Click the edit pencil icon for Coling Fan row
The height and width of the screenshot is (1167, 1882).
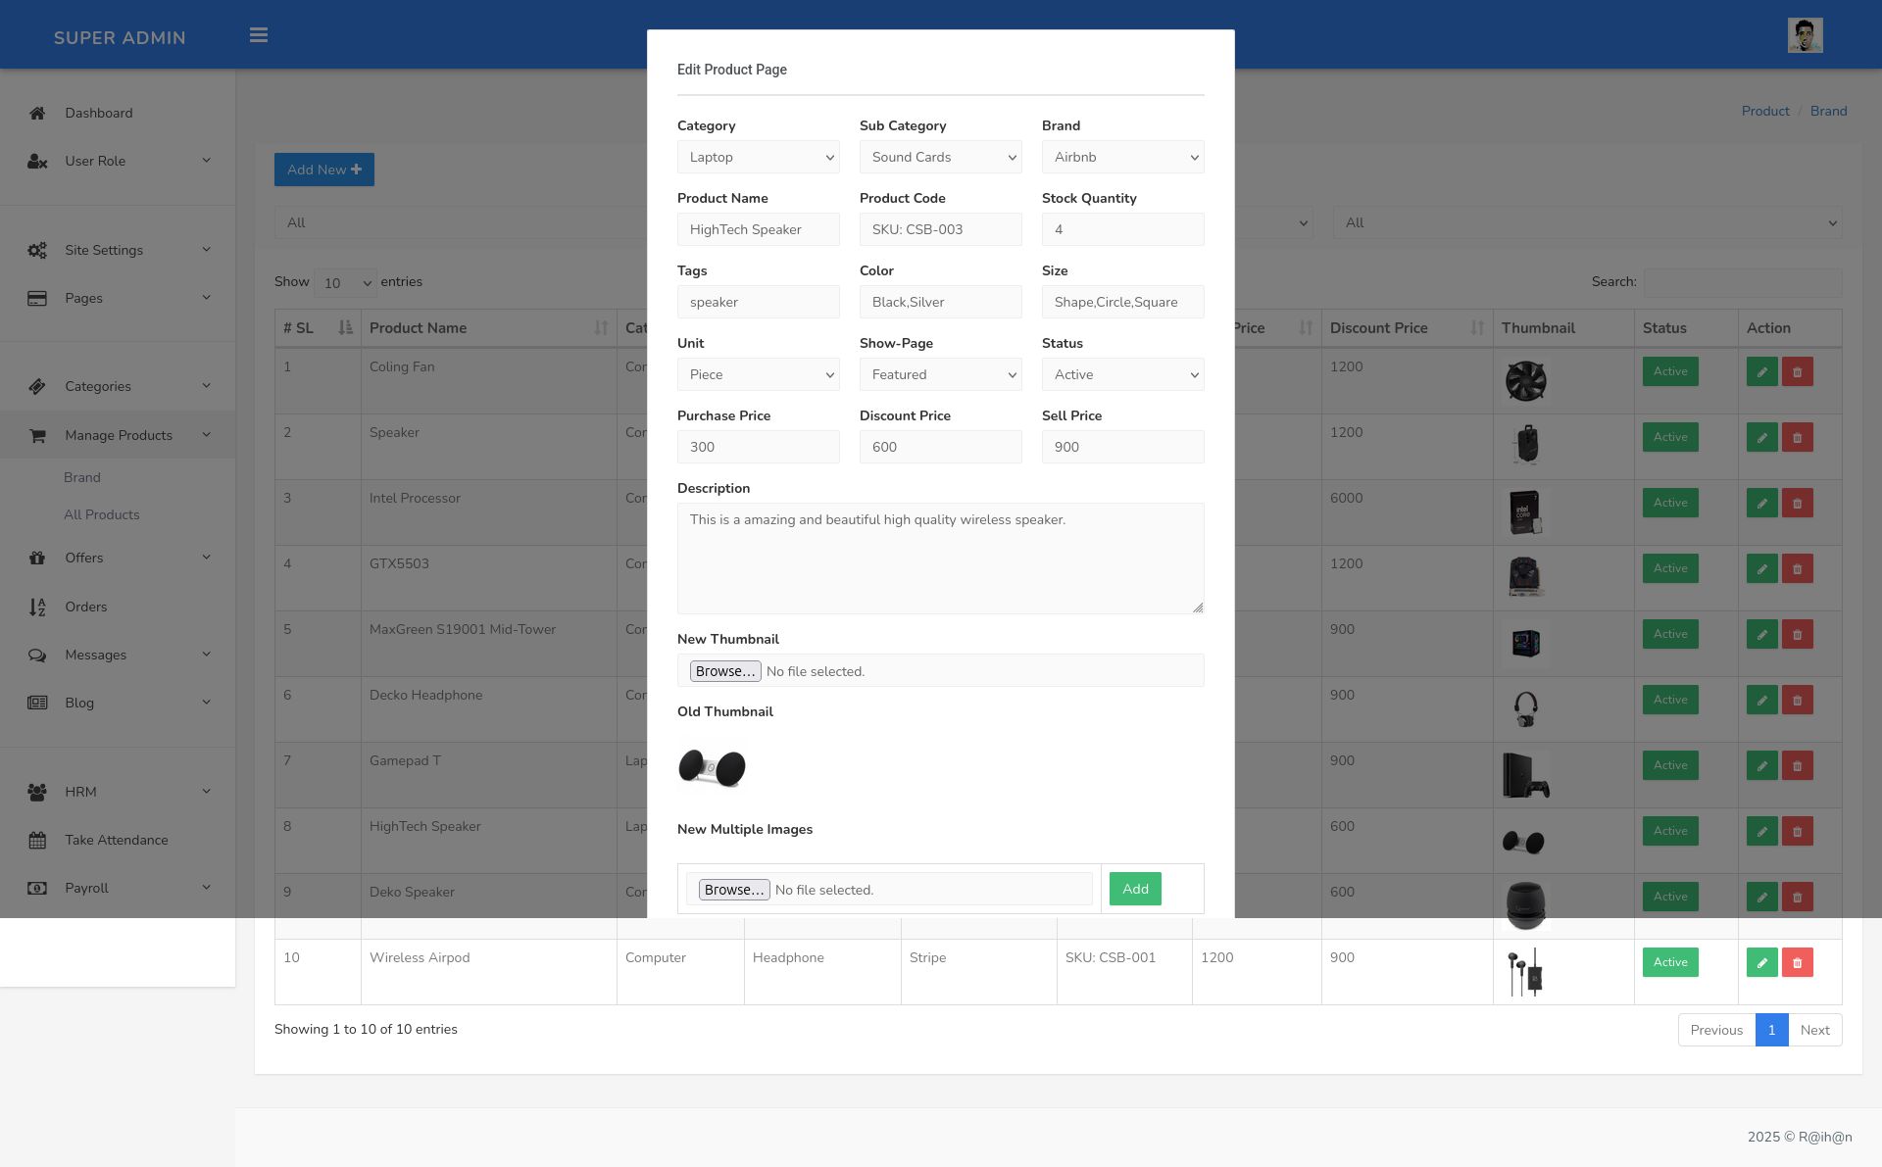pos(1761,372)
